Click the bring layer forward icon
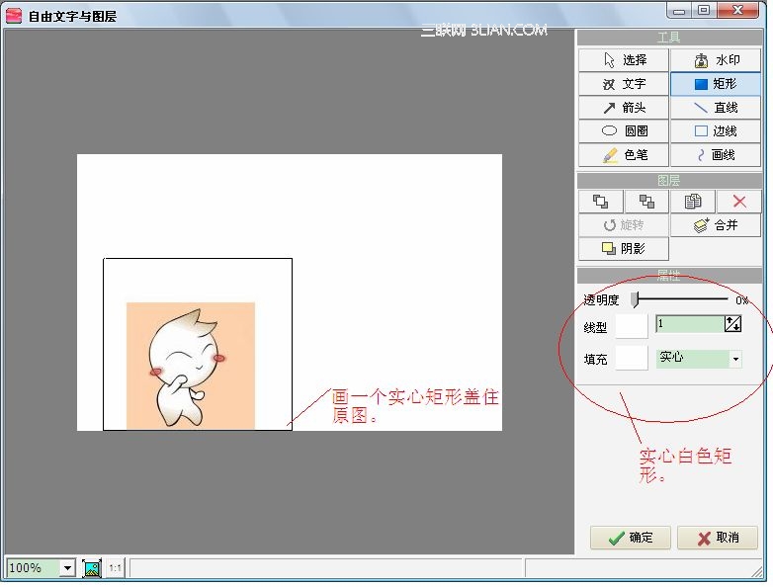Image resolution: width=773 pixels, height=587 pixels. 600,201
